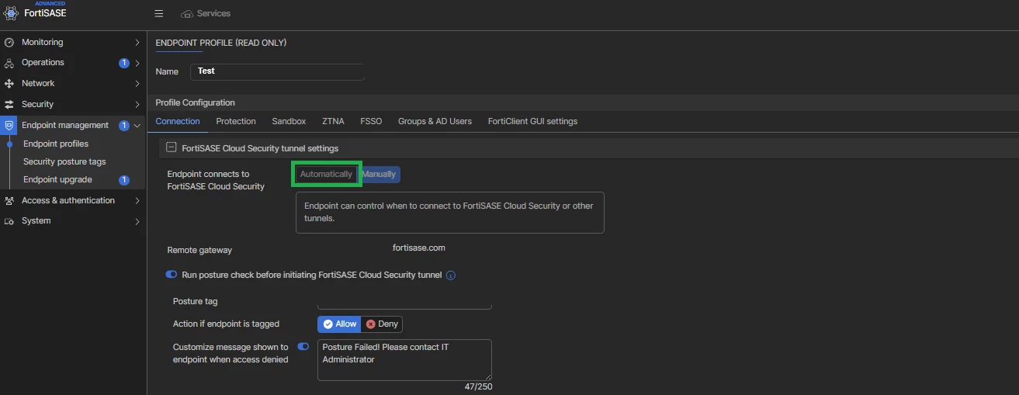Open Endpoint upgrade in sidebar
1019x395 pixels.
(57, 179)
